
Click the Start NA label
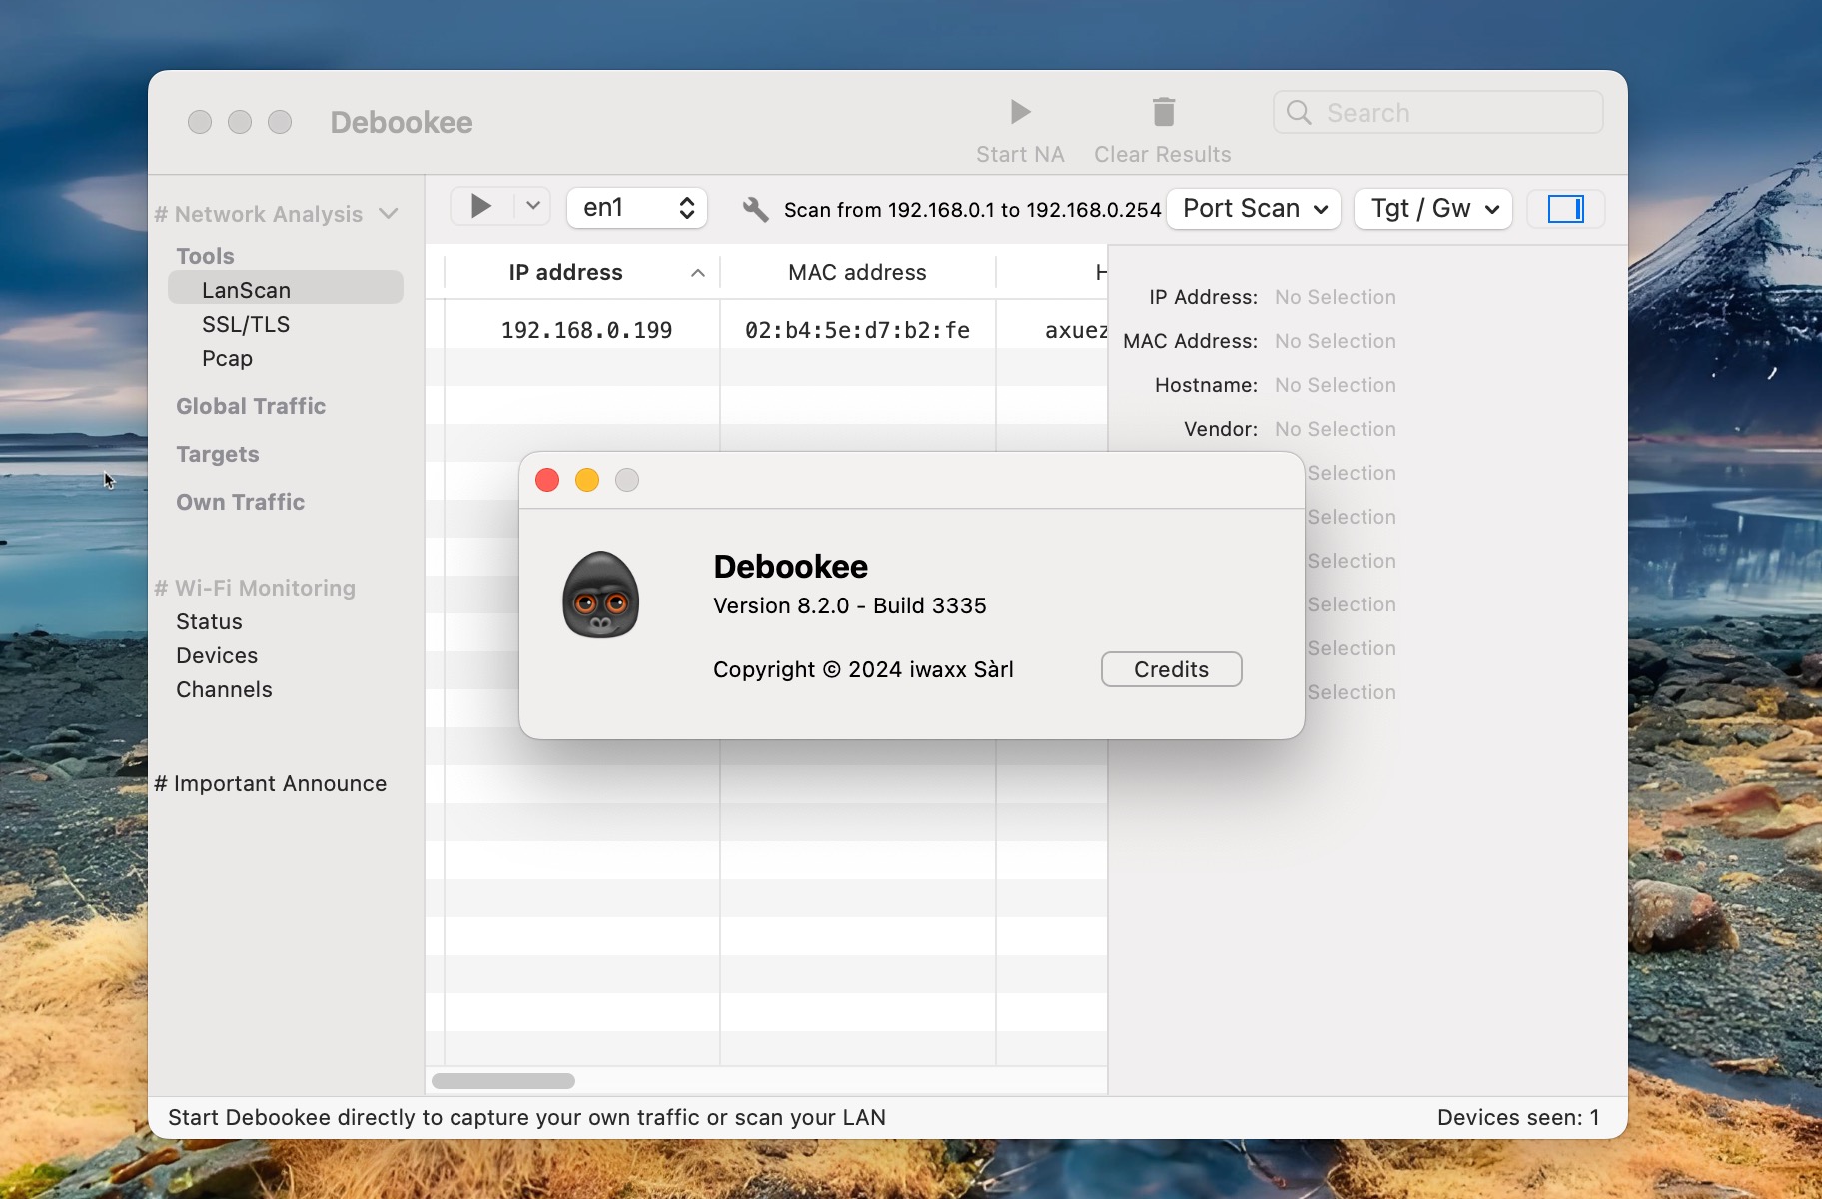[x=1020, y=154]
